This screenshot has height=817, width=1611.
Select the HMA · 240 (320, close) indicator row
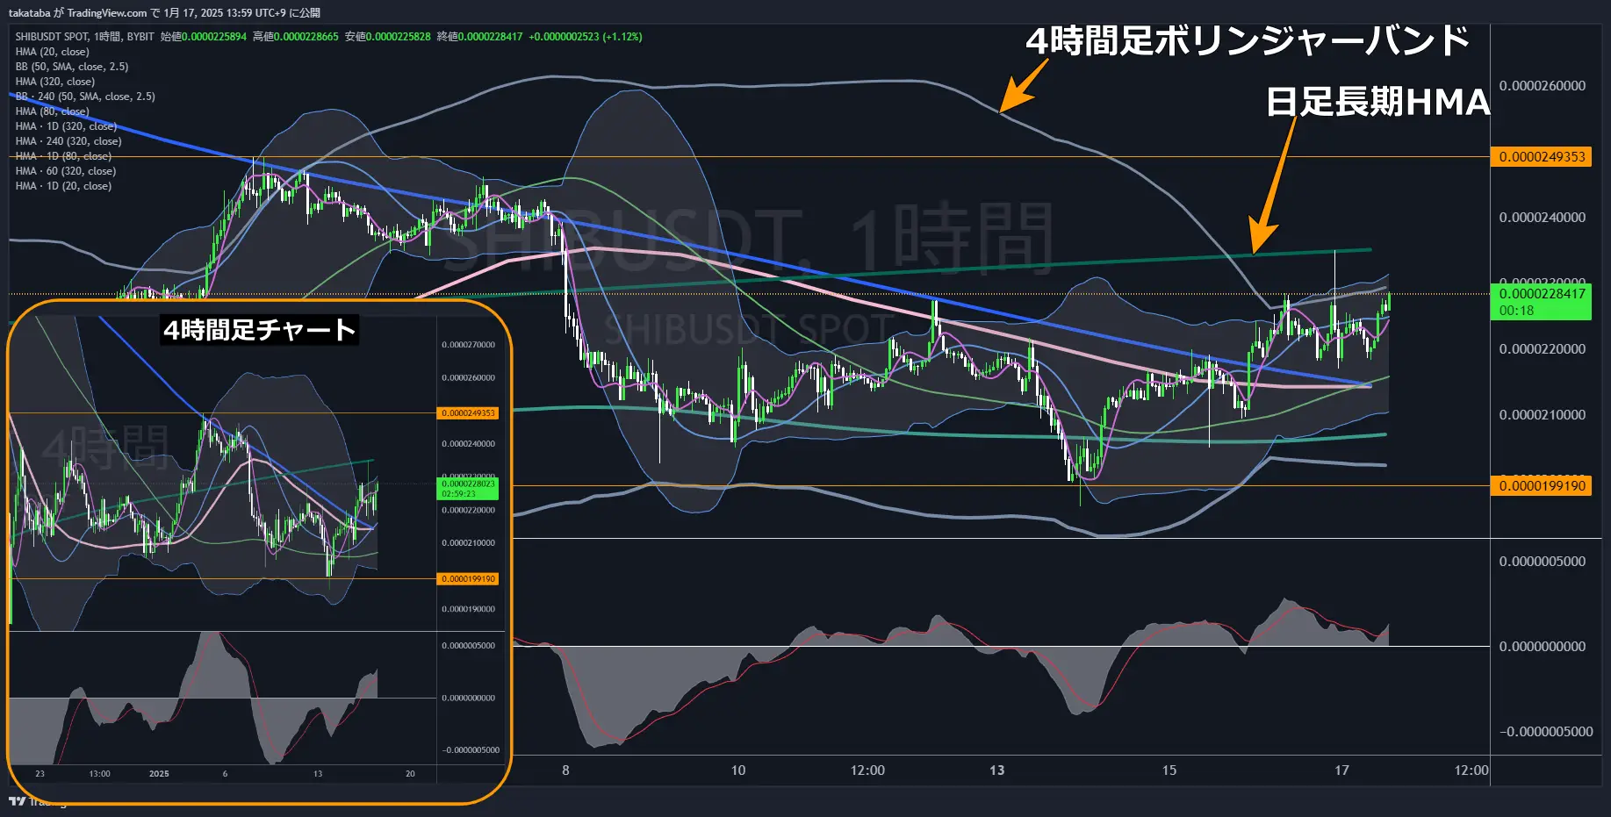[x=68, y=141]
